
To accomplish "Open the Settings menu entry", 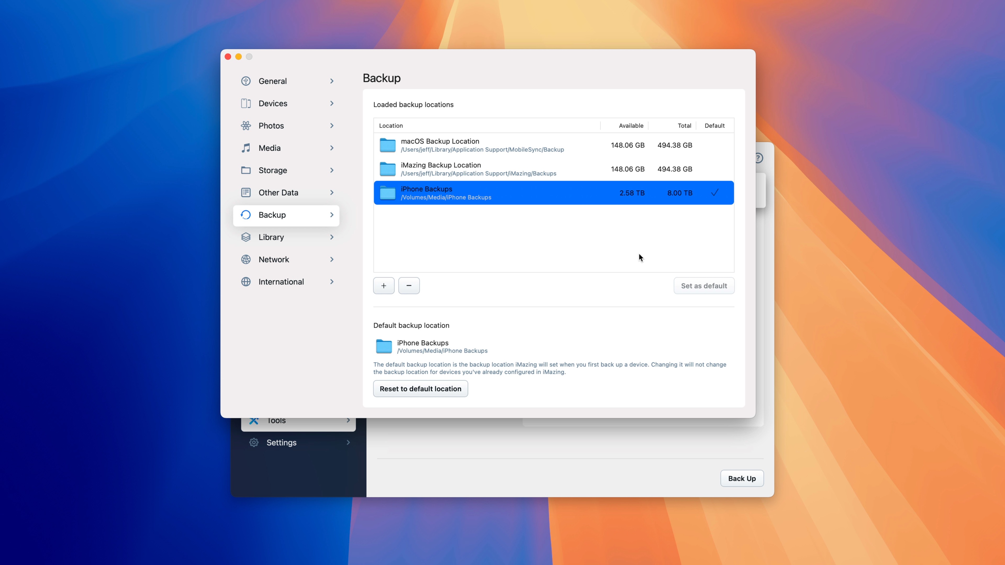I will click(x=281, y=443).
